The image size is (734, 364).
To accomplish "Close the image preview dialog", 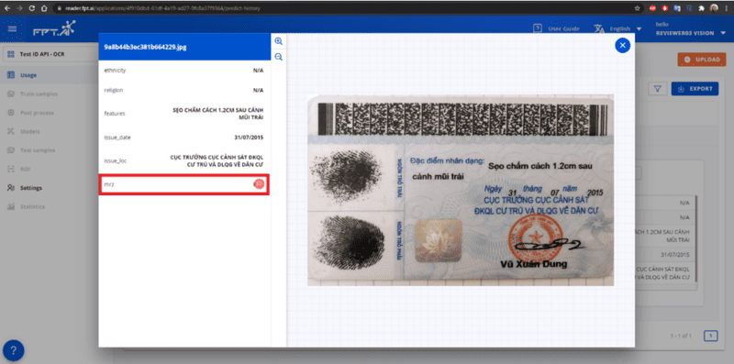I will [x=622, y=45].
